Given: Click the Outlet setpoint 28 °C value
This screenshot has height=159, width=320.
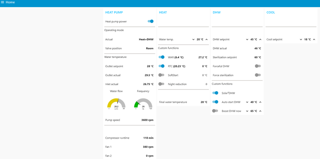Looking at the screenshot, I should pos(150,66).
